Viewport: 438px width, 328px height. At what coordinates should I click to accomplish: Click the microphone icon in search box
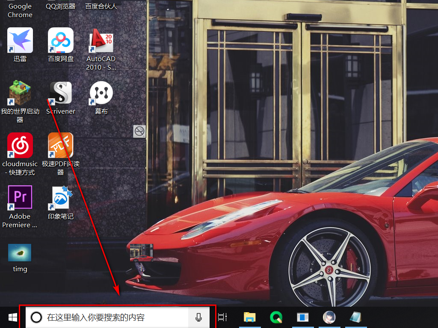(198, 317)
